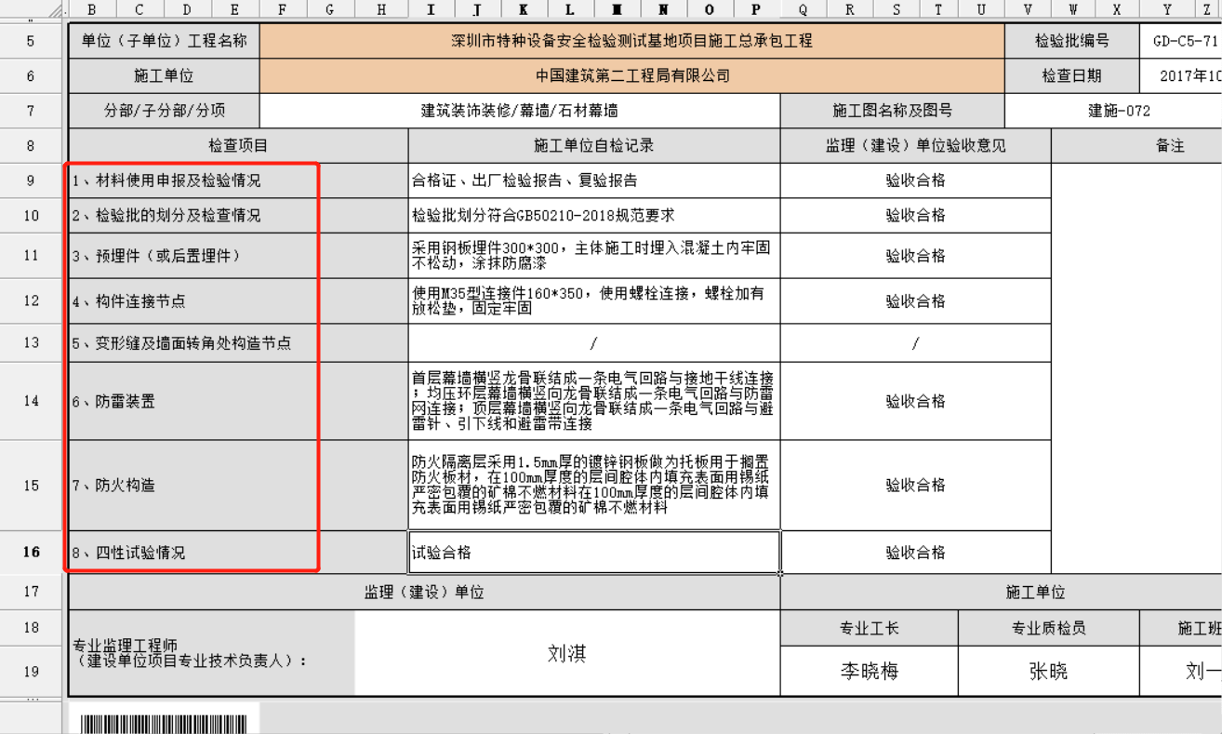Select the '检查日期' label cell
The image size is (1222, 734).
pos(1072,76)
